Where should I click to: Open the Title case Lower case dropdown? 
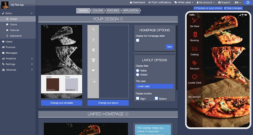click(155, 86)
